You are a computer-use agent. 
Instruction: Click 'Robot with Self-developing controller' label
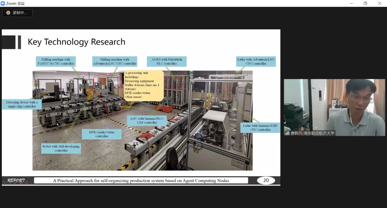tap(61, 148)
